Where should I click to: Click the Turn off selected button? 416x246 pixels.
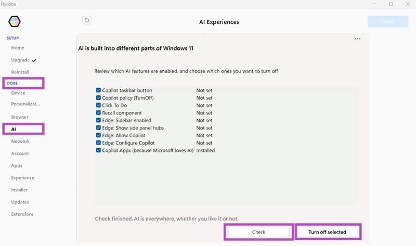(x=327, y=232)
